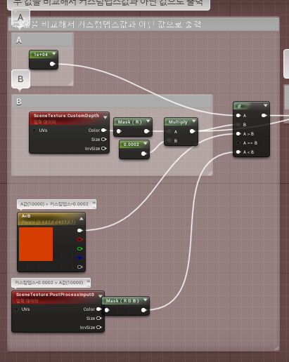Click Size output pin on PostProcessInput0 node
The height and width of the screenshot is (362, 289).
tap(99, 319)
